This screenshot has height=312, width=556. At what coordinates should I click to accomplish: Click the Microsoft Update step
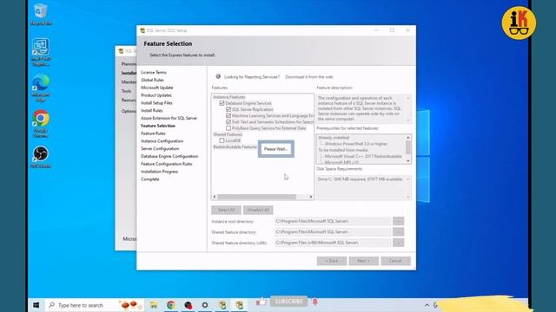coord(157,88)
